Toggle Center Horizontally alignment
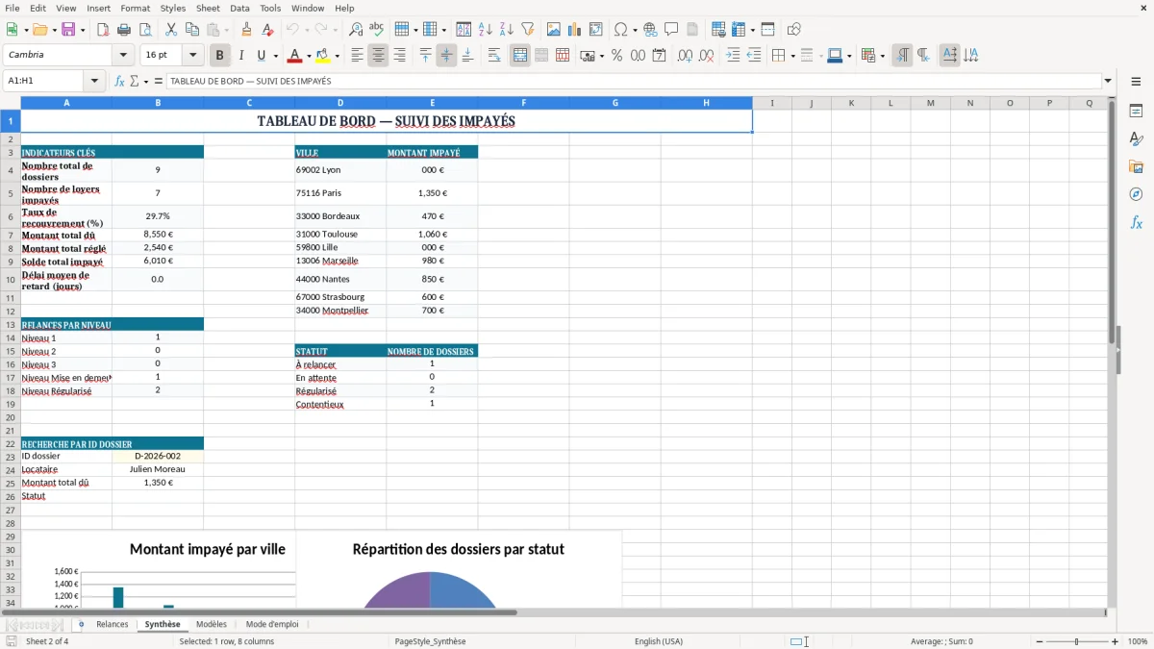1154x649 pixels. pos(378,56)
